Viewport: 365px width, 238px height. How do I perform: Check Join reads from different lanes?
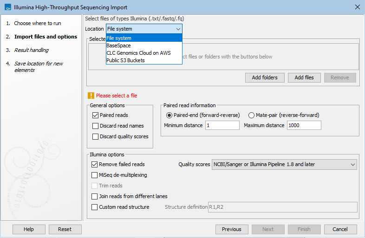95,196
